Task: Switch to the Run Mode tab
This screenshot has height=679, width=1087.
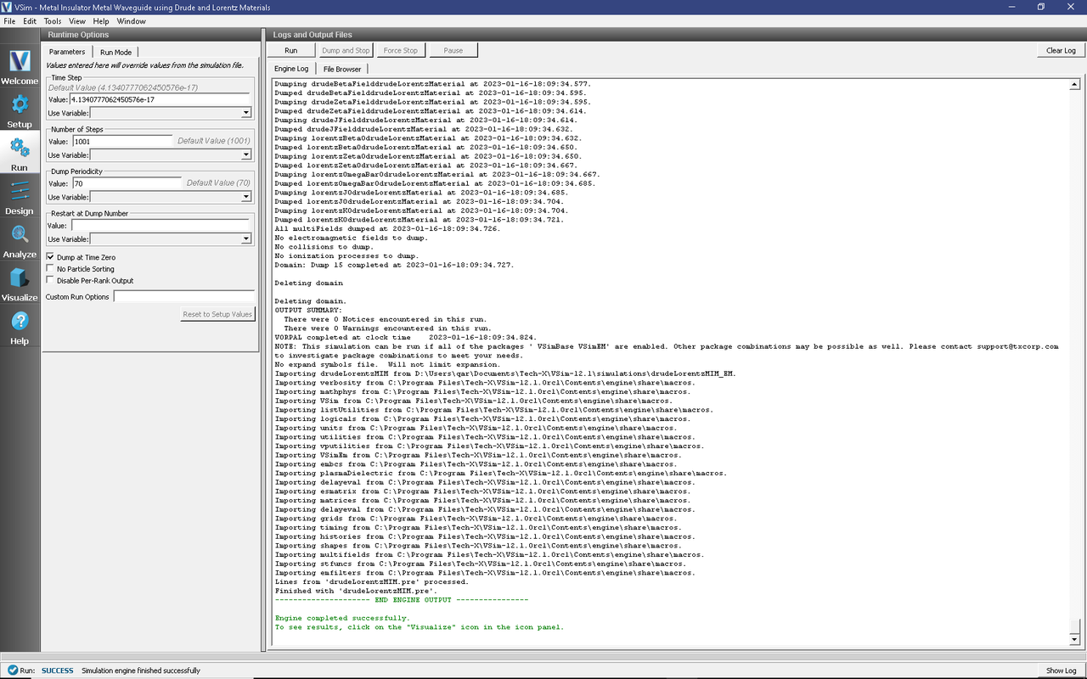Action: (115, 52)
